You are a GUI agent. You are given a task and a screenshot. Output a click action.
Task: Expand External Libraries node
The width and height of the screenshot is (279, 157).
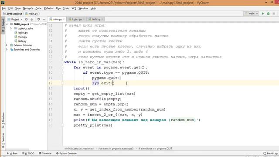7,45
